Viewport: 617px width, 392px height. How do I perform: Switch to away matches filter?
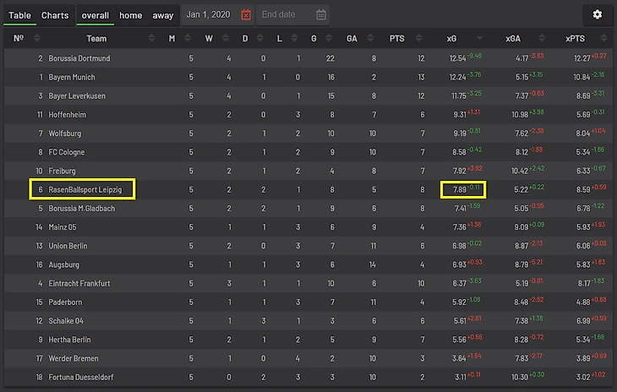[163, 15]
